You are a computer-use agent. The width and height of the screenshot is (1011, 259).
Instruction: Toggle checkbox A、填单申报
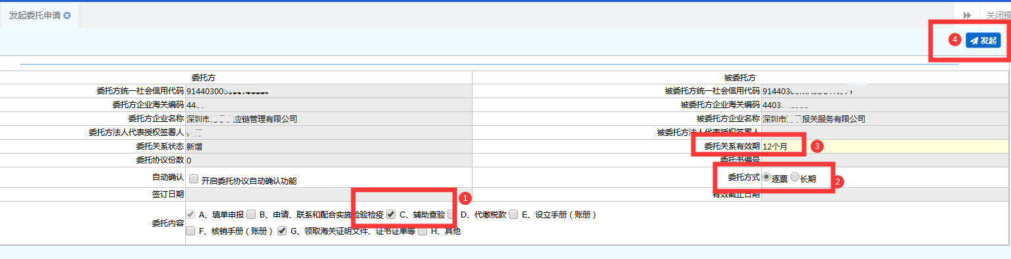coord(190,214)
